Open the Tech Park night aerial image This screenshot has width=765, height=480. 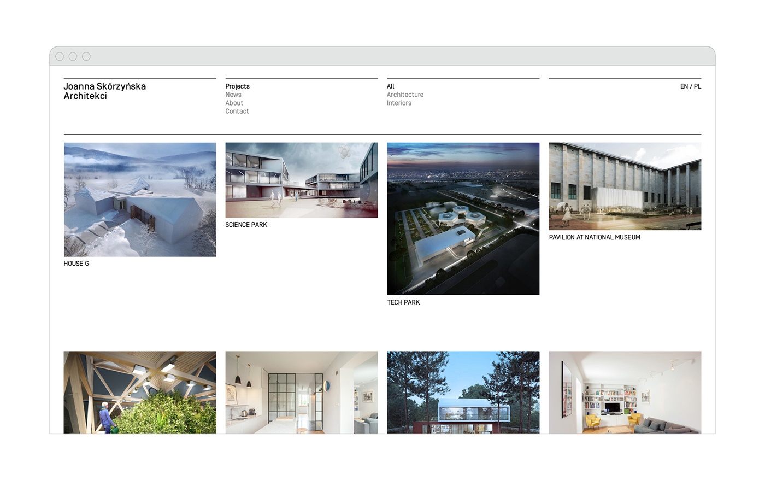463,219
